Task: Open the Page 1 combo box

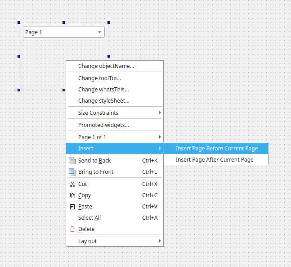Action: (x=63, y=32)
